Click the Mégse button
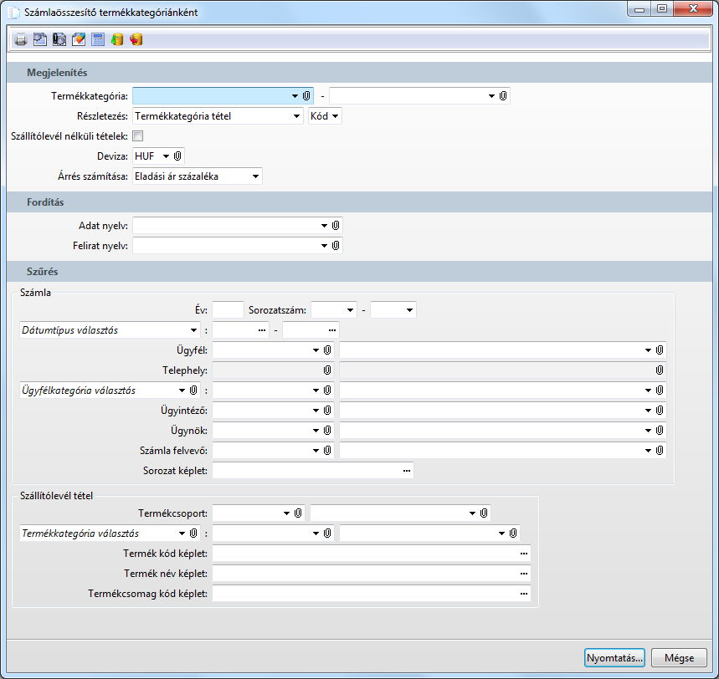Screen dimensions: 719x679 click(679, 657)
